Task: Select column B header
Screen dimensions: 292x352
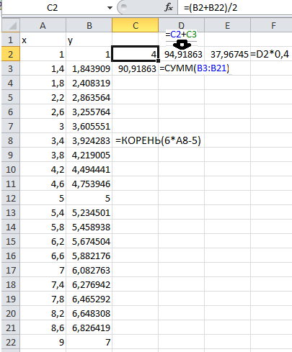Action: pyautogui.click(x=89, y=25)
